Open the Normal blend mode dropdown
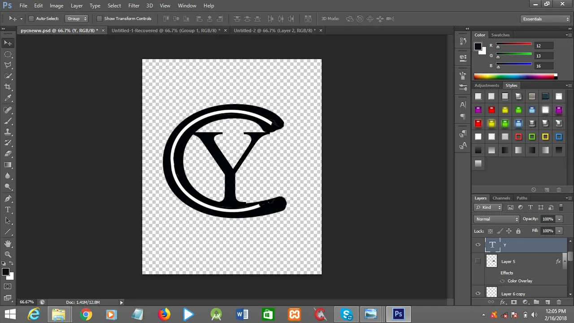This screenshot has width=574, height=323. [496, 219]
